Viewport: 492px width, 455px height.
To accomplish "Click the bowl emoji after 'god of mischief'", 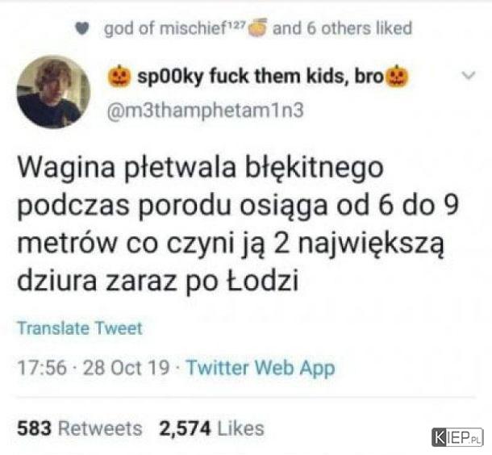I will (x=258, y=27).
